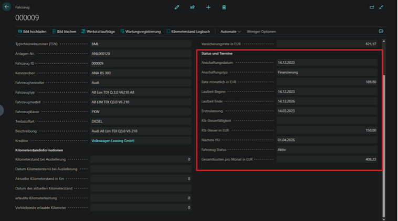
Task: Click the trash delete icon
Action: tap(224, 7)
